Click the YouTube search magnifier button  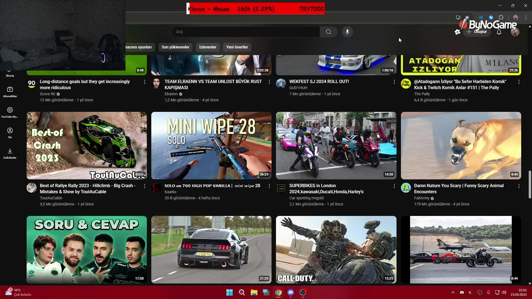(328, 32)
